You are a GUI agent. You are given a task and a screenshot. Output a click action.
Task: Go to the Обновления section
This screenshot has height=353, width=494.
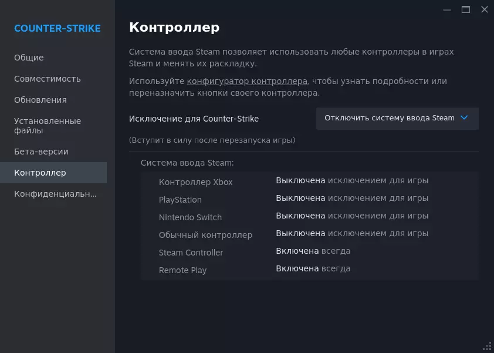40,100
